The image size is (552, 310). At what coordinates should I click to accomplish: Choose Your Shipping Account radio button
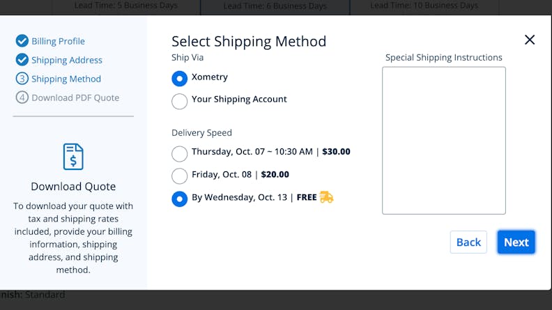click(180, 100)
